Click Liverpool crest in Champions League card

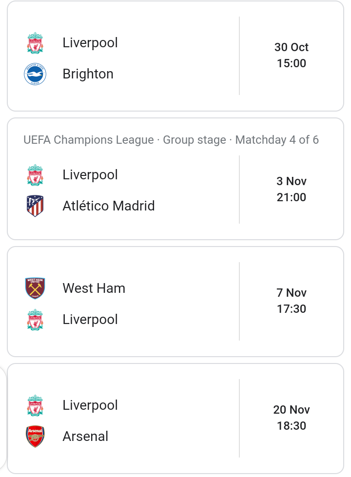tap(35, 175)
